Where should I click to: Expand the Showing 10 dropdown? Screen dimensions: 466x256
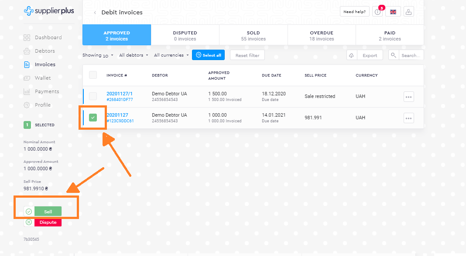pos(98,55)
